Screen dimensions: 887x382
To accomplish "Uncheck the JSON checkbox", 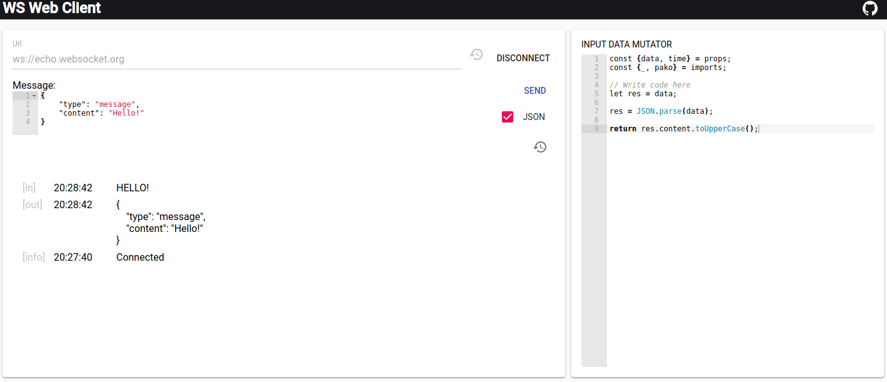I will (x=508, y=117).
